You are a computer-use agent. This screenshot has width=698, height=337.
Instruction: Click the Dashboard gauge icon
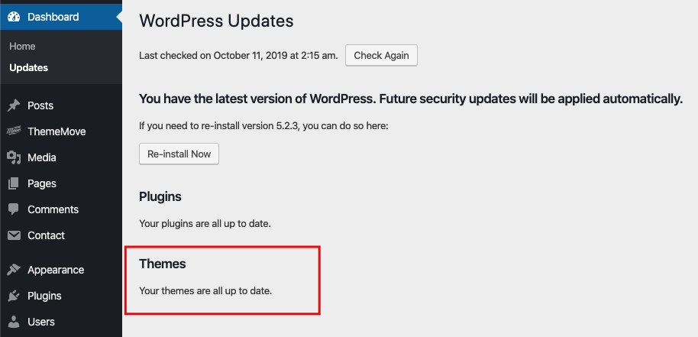click(x=14, y=17)
